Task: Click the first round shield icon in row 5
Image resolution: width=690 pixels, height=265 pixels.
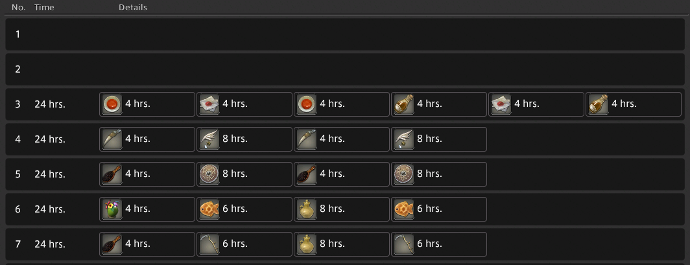Action: [209, 174]
